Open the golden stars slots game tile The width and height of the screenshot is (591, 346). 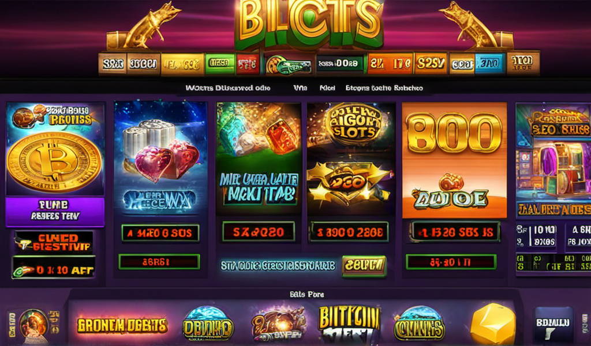(x=351, y=159)
